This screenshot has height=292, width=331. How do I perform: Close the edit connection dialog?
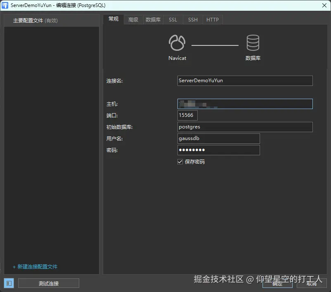(x=324, y=5)
